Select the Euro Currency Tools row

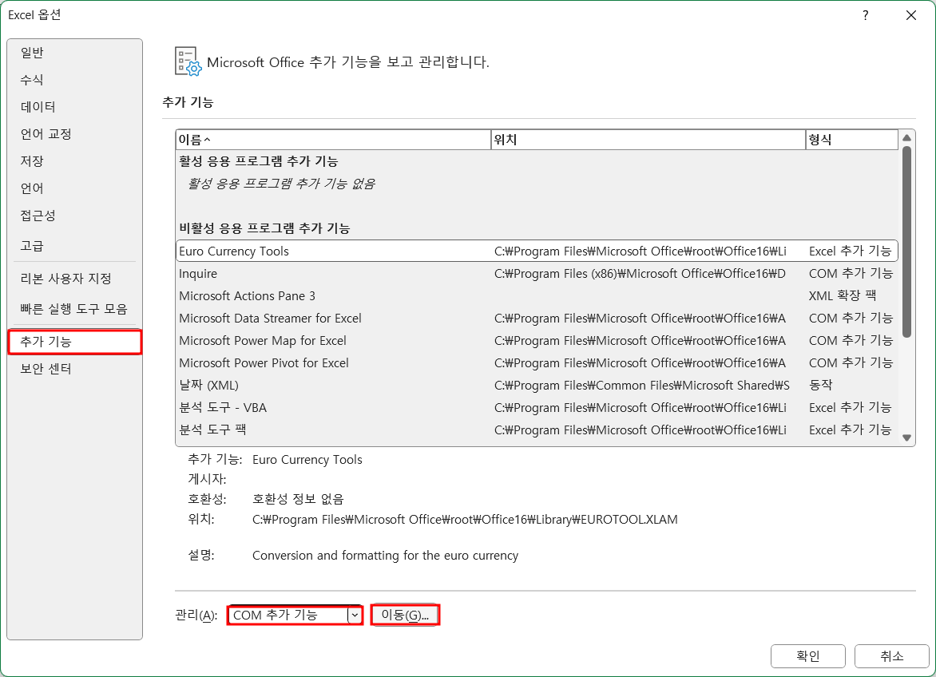tap(537, 251)
